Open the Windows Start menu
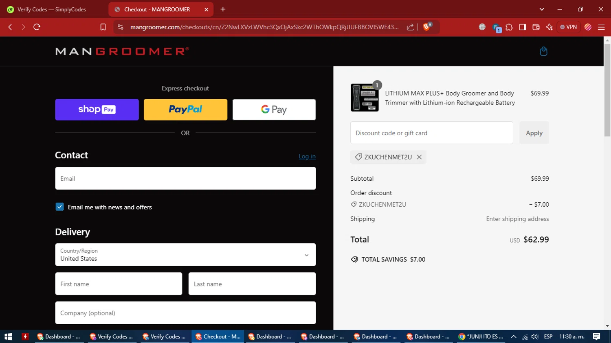This screenshot has width=611, height=343. click(x=8, y=336)
